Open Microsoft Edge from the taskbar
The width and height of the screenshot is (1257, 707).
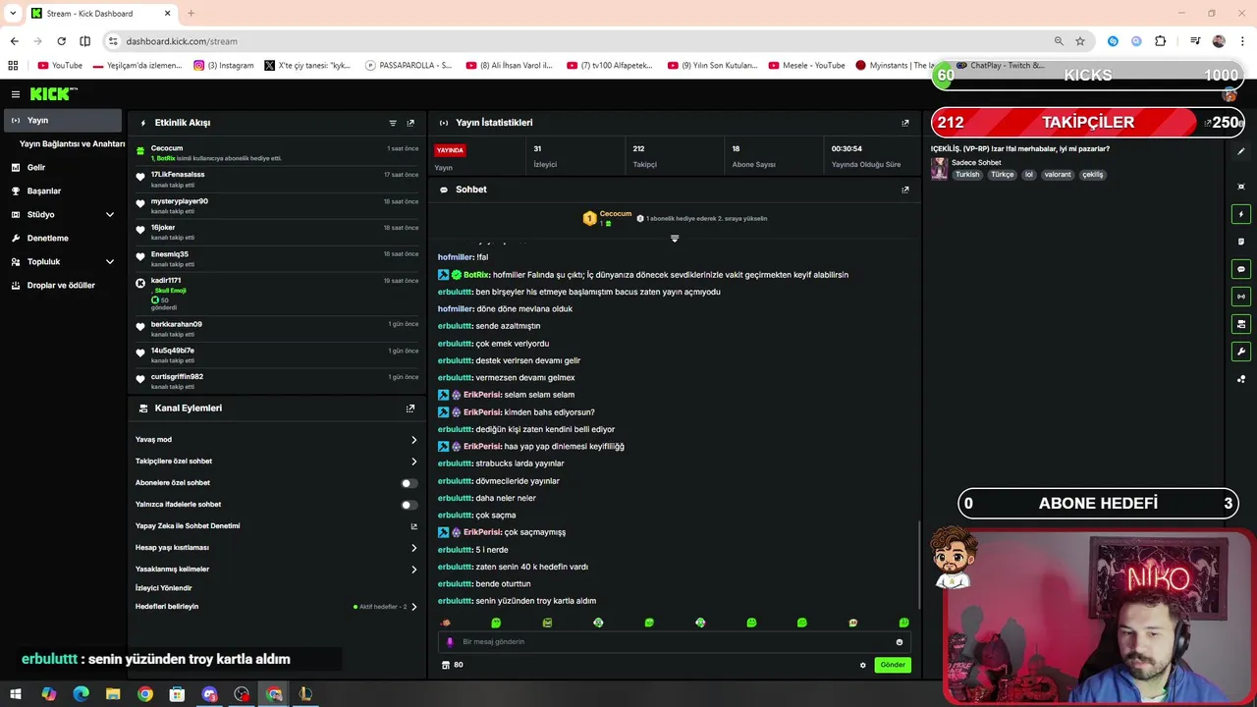coord(81,694)
